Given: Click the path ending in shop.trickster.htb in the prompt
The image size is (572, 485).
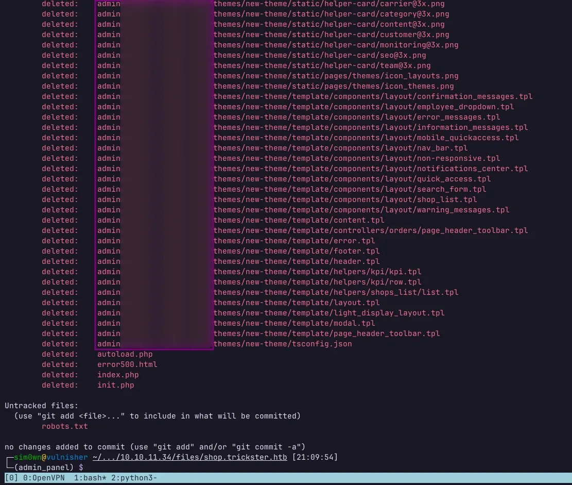Looking at the screenshot, I should pos(189,457).
